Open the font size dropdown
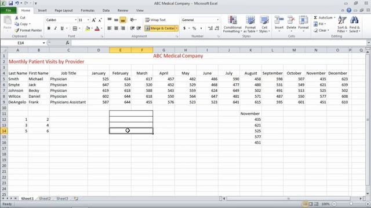 point(88,20)
